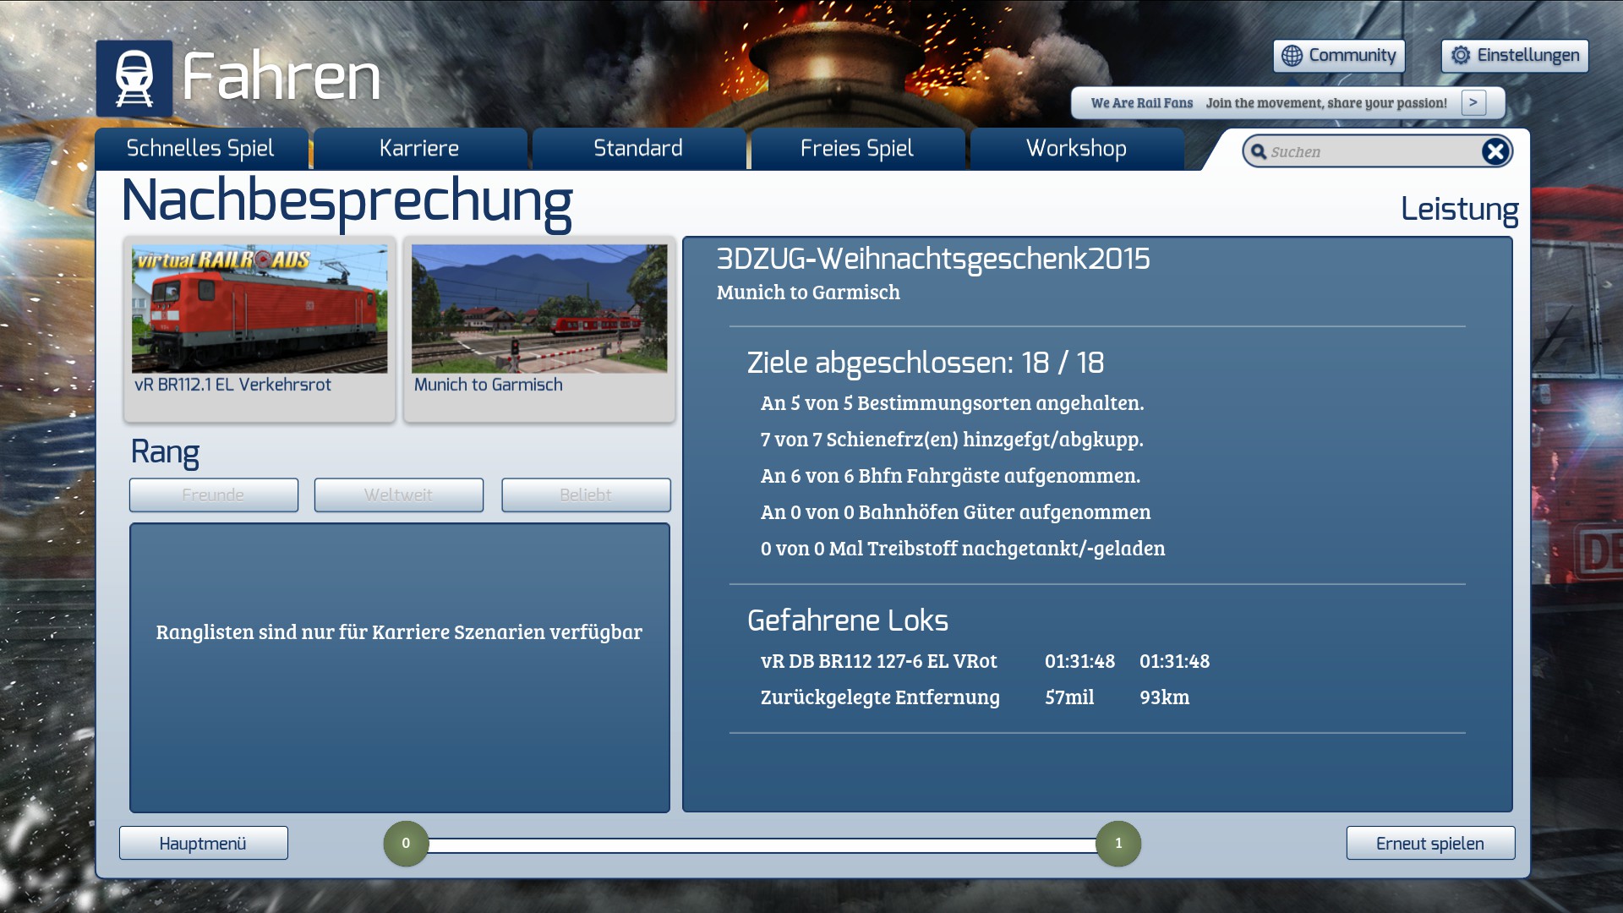Switch to the Schnelles Spiel tab
The image size is (1623, 913).
pos(200,149)
